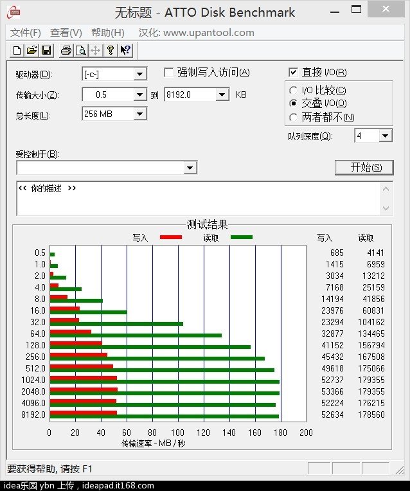This screenshot has width=410, height=491.
Task: Select the I/O 比较 radio button
Action: click(293, 91)
